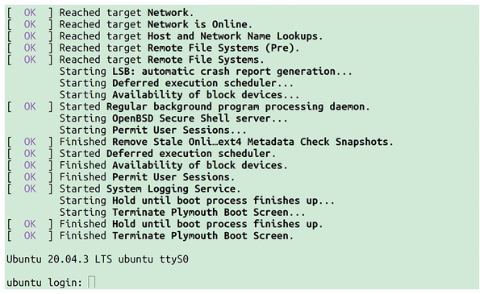Click 'Starting Deferred execution scheduler' message
The height and width of the screenshot is (294, 484).
tap(177, 83)
